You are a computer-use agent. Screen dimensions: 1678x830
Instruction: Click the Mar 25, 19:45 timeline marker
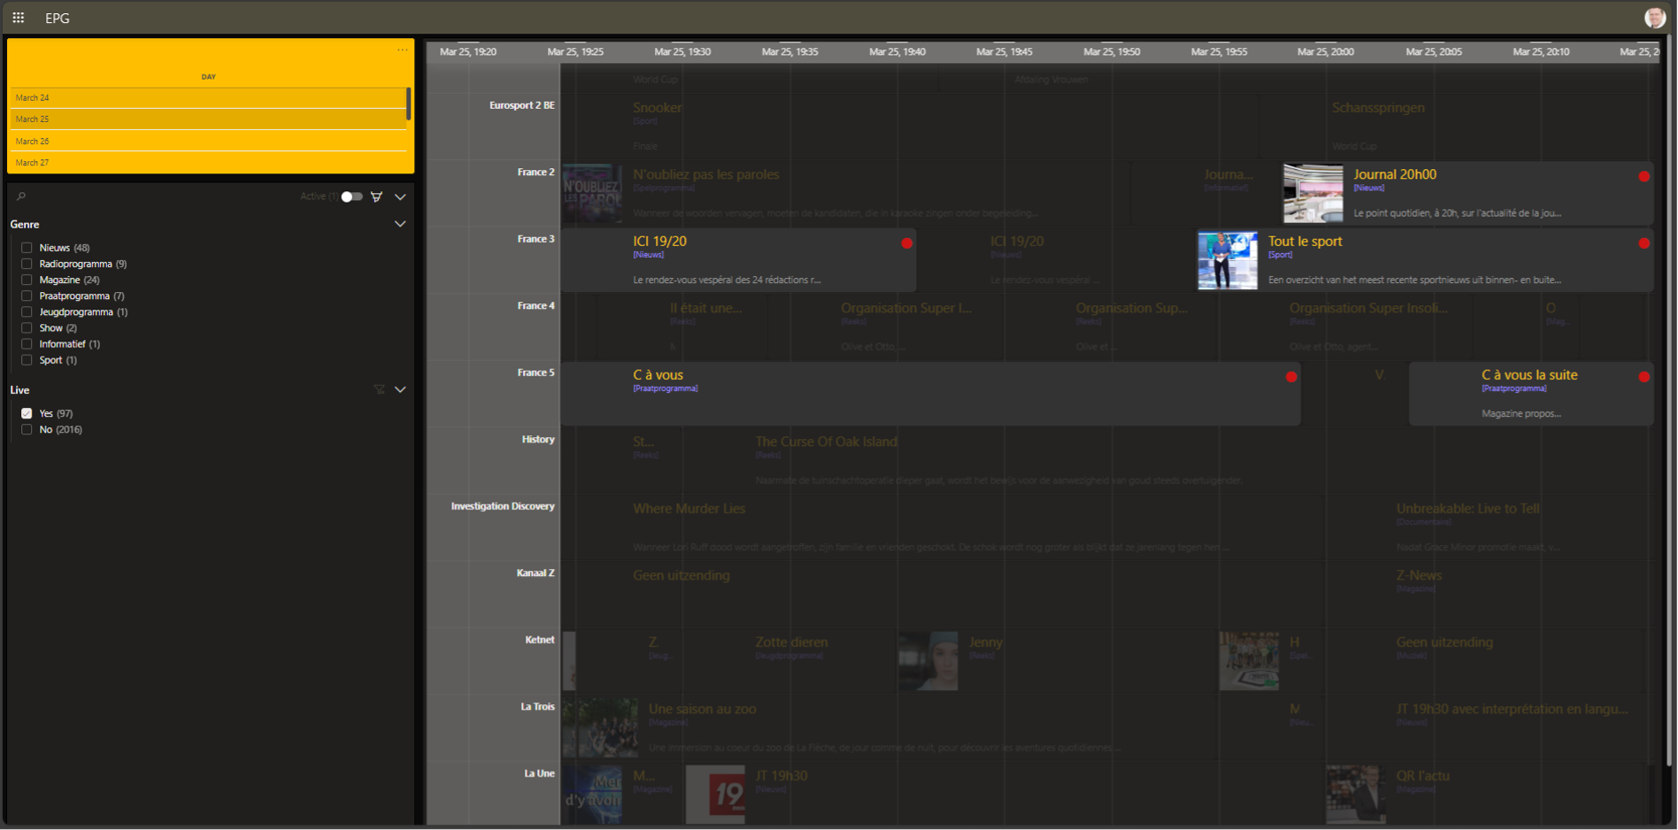(x=1004, y=51)
